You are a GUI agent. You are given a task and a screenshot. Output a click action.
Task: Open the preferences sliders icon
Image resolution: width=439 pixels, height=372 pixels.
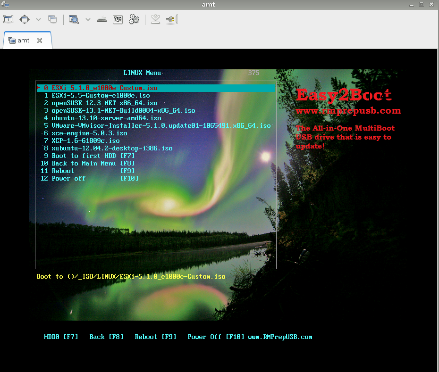click(x=118, y=19)
